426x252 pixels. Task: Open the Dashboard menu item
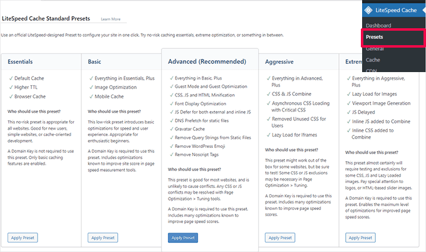(x=378, y=26)
